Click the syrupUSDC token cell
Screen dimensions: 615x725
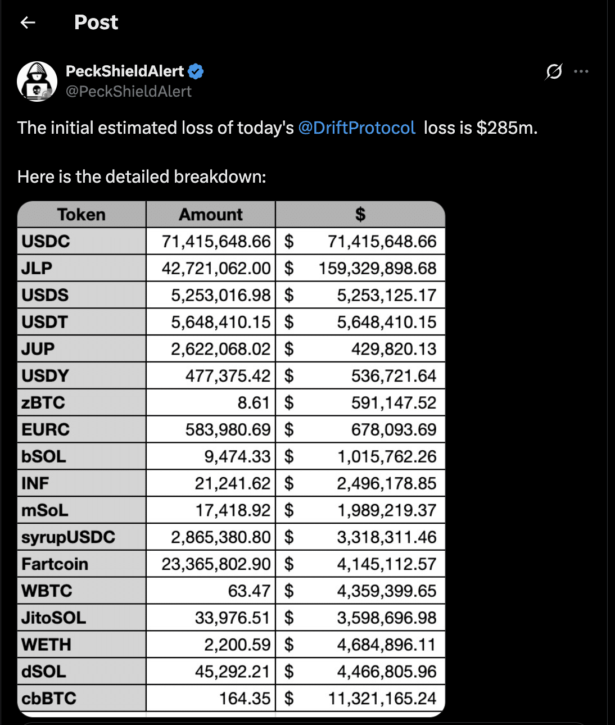(68, 537)
